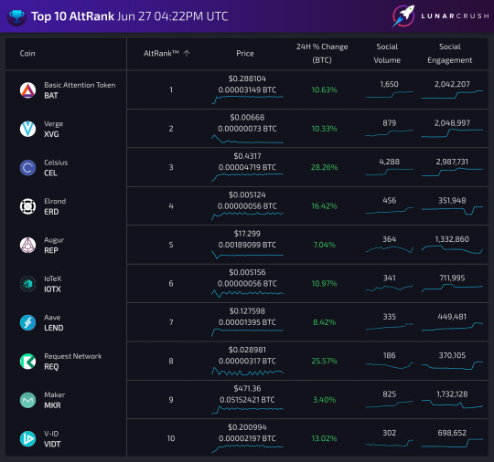Click the REQ price sparkline chart
This screenshot has height=462, width=494.
point(247,372)
